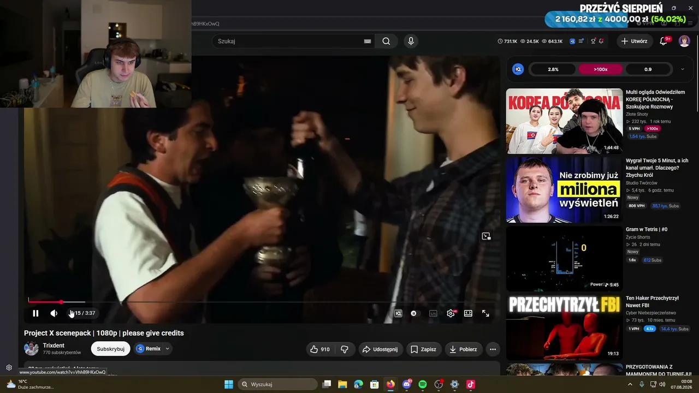Image resolution: width=699 pixels, height=393 pixels.
Task: Mute the video volume
Action: tap(54, 313)
